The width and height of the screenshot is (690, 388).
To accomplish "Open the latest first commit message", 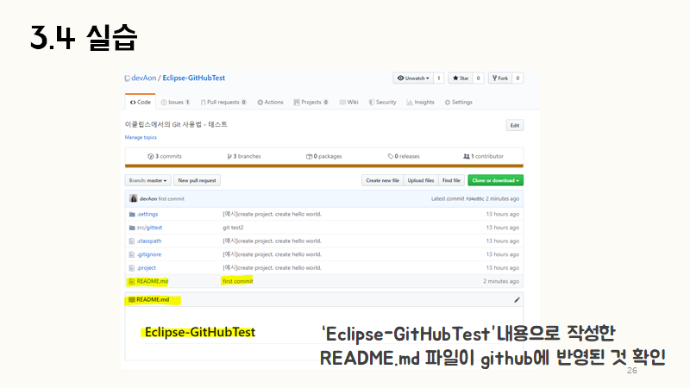I will click(x=171, y=199).
